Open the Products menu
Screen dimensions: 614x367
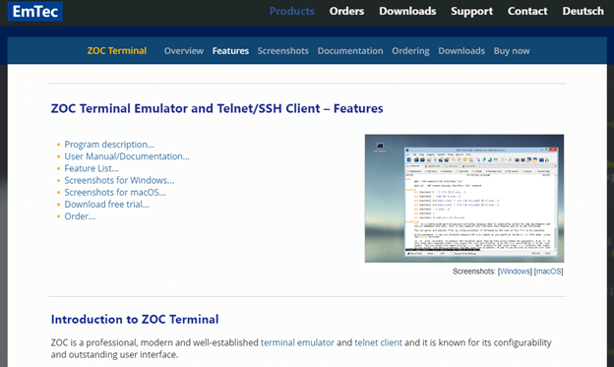(291, 11)
